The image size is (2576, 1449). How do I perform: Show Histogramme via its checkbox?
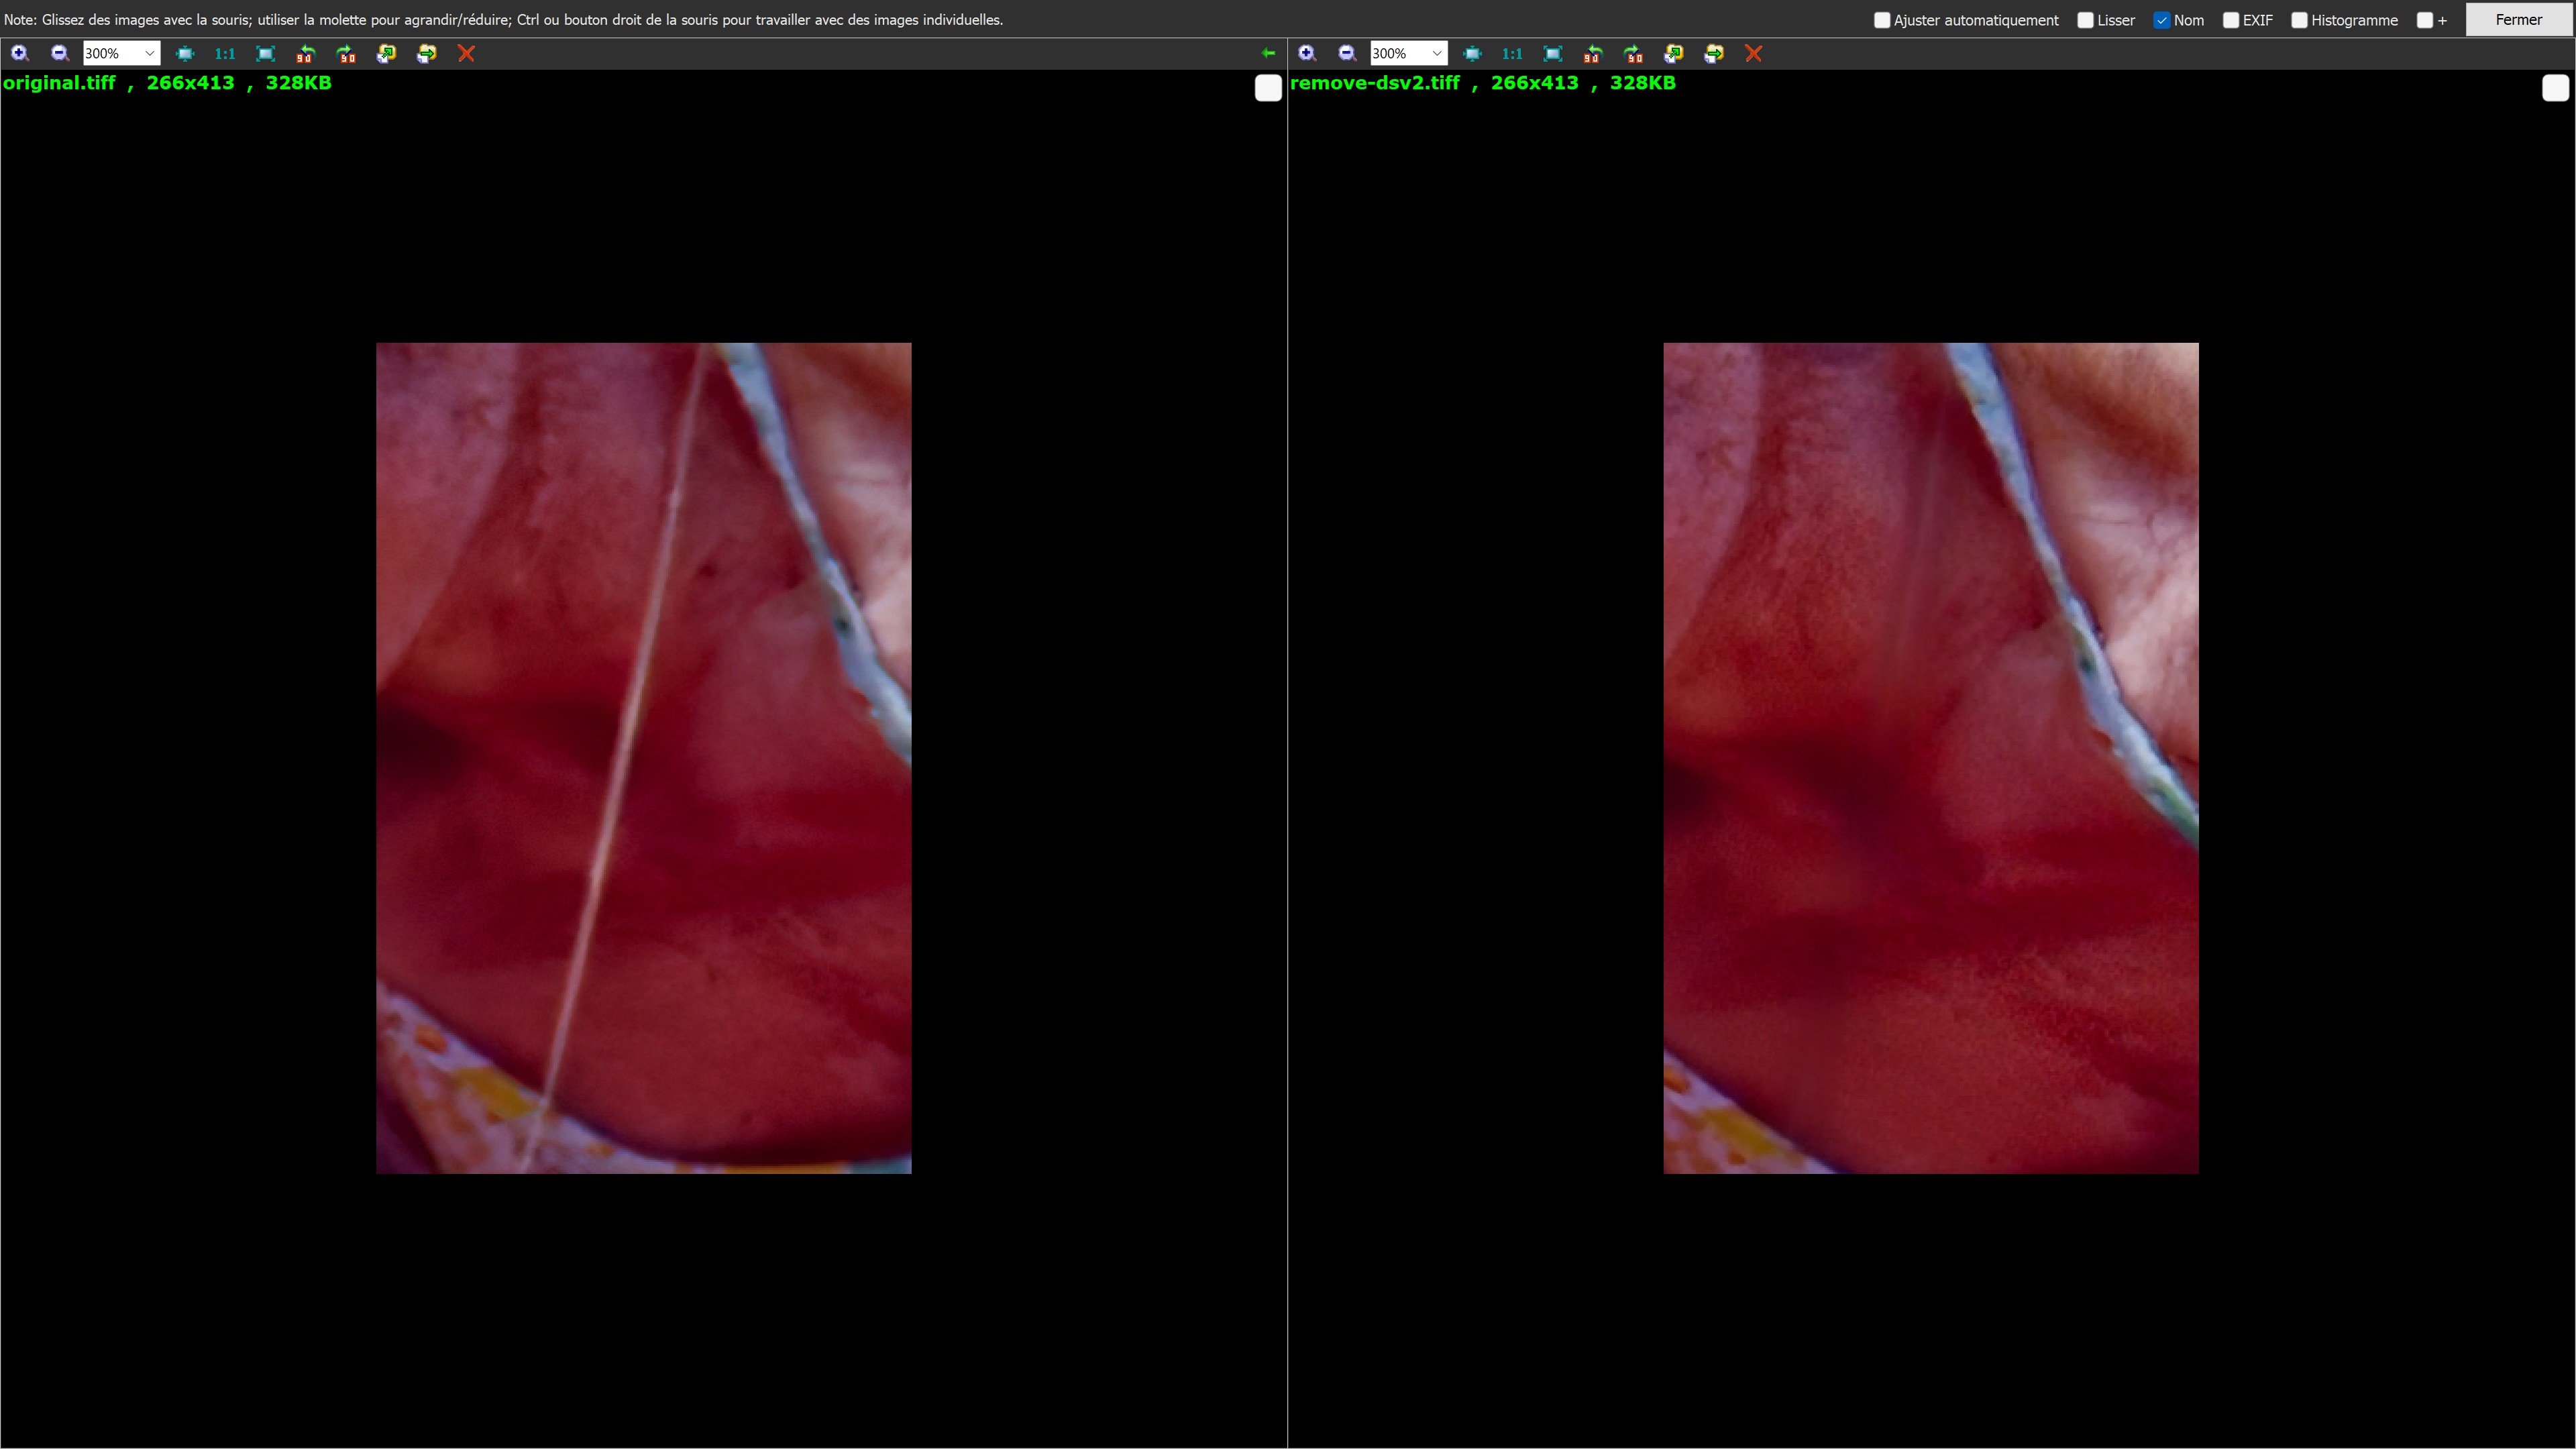click(x=2299, y=20)
